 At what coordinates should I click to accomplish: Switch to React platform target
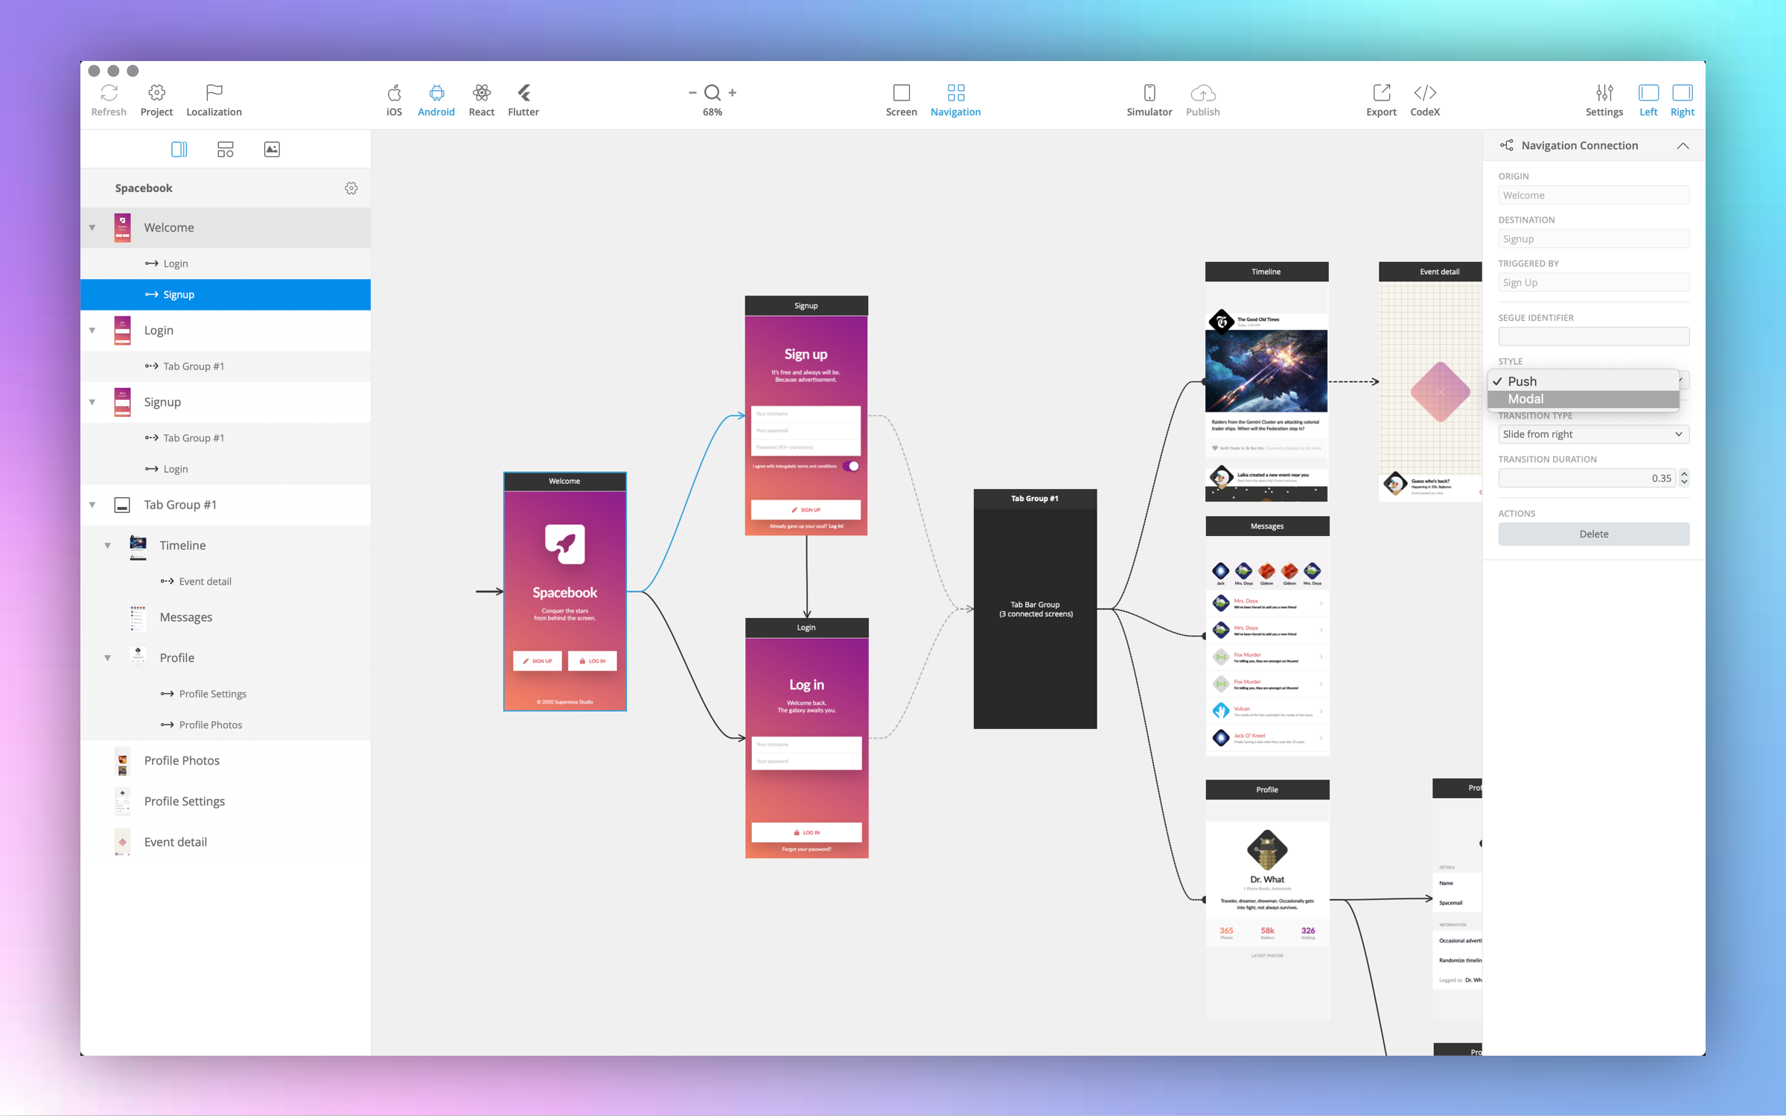point(481,93)
